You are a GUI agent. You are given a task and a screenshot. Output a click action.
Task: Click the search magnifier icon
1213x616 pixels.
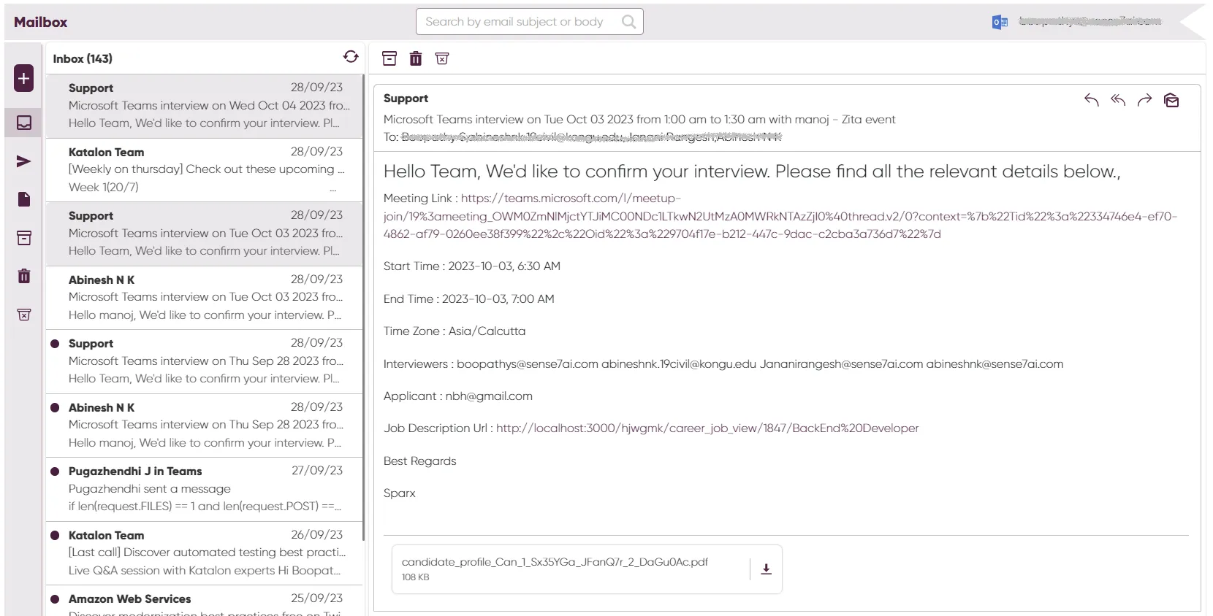point(628,22)
